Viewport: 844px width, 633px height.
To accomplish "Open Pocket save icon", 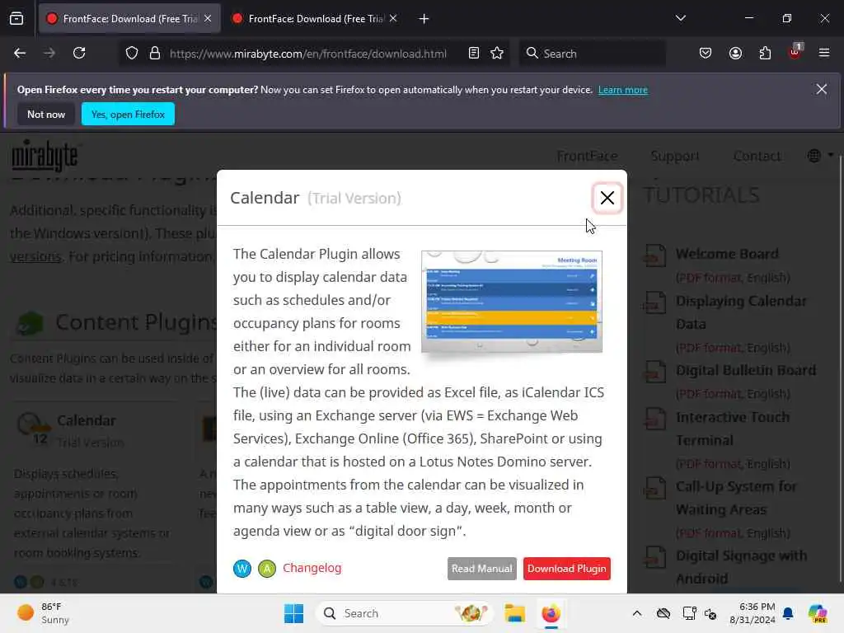I will 706,54.
